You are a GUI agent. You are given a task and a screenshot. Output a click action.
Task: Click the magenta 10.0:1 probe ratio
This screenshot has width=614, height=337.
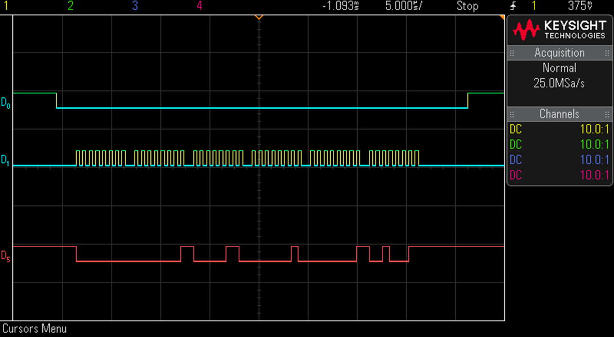coord(595,175)
